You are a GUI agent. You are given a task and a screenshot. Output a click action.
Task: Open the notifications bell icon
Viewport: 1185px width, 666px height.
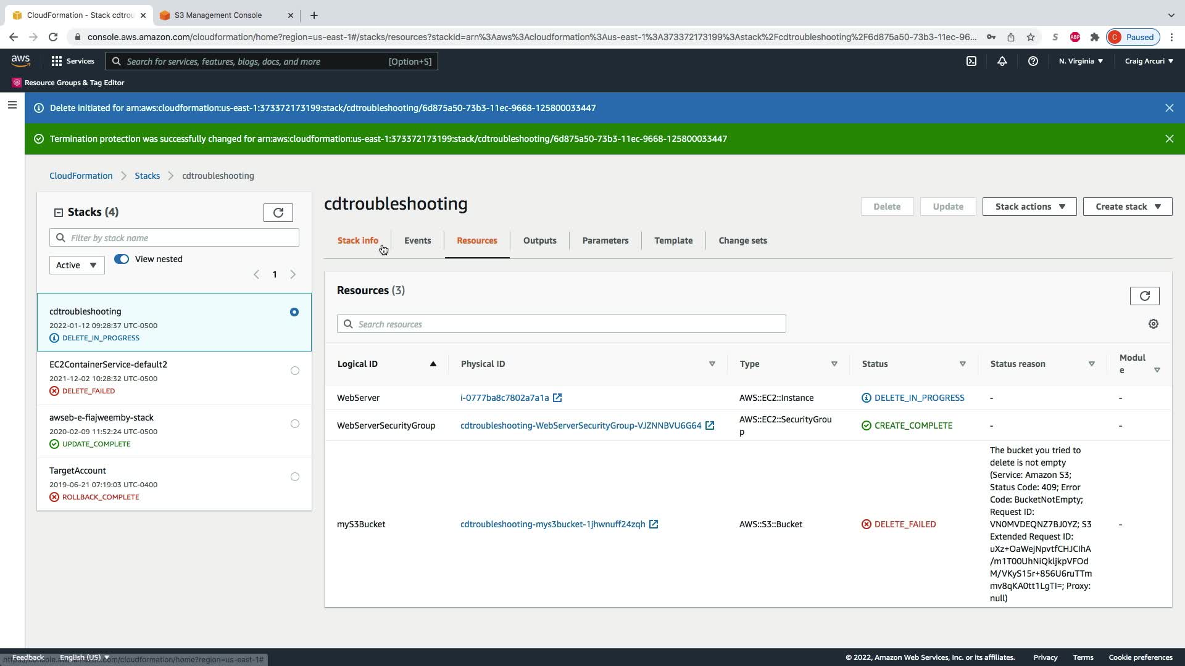click(1002, 61)
